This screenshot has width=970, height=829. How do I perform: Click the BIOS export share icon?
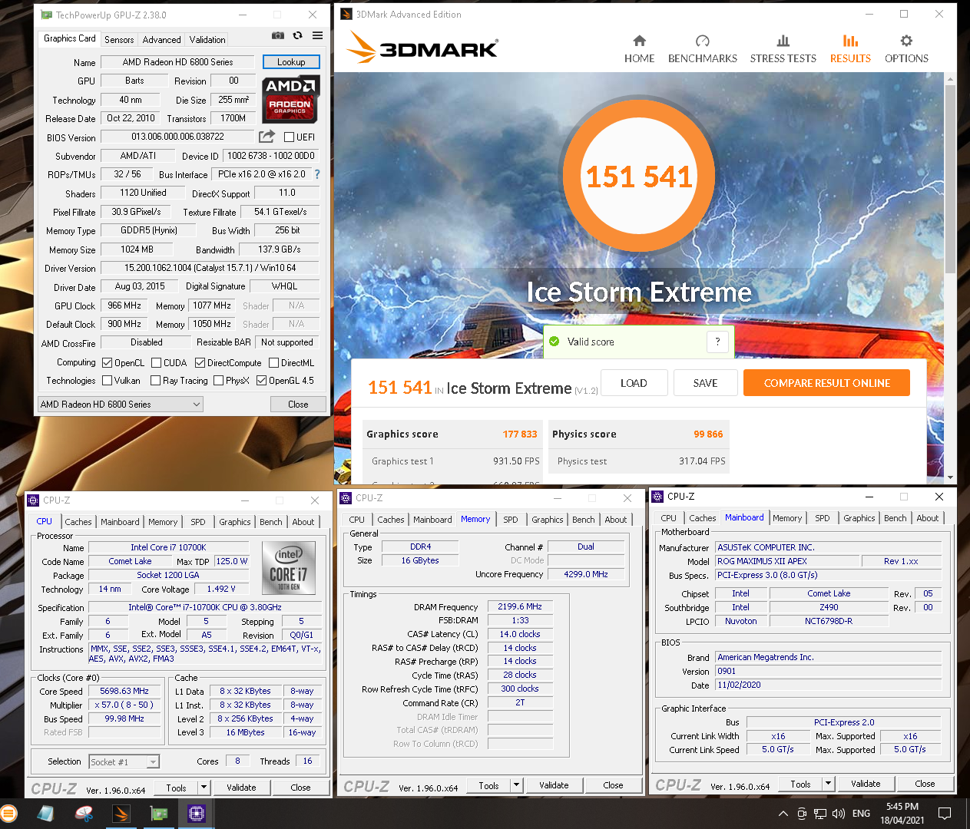[267, 137]
